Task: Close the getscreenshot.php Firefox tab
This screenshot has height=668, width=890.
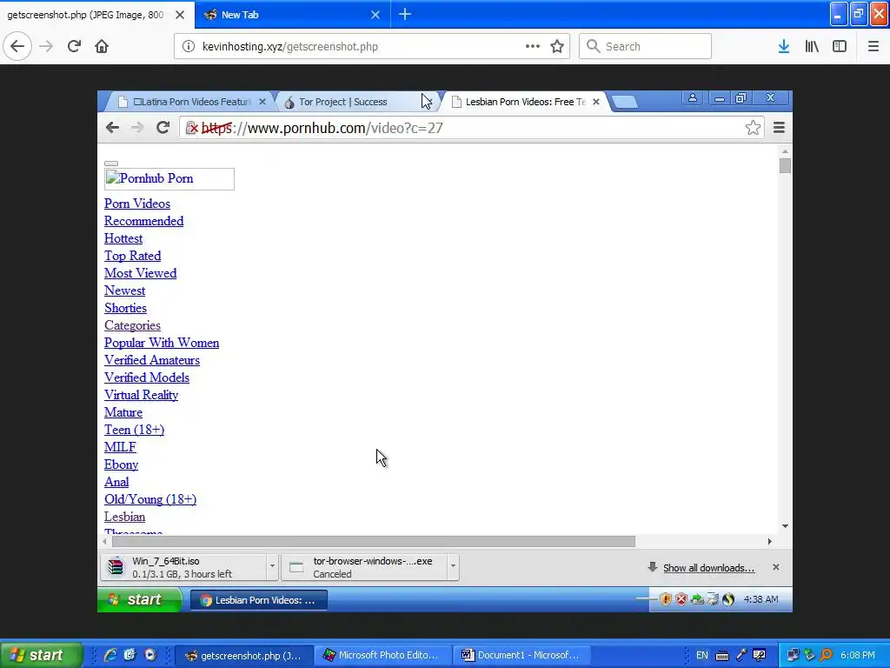Action: 180,15
